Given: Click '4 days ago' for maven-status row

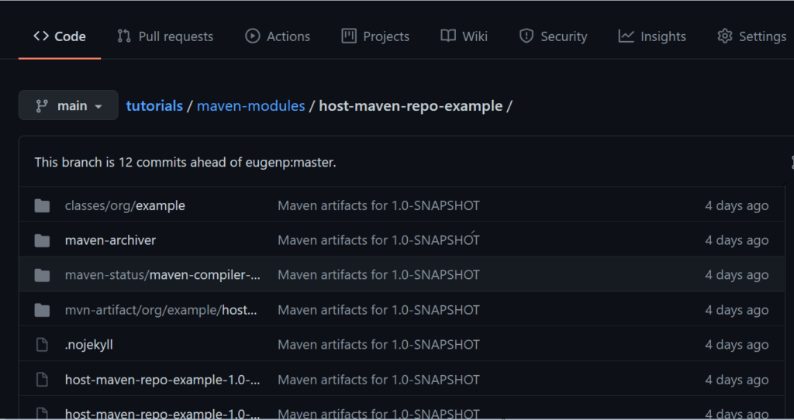Looking at the screenshot, I should click(737, 275).
